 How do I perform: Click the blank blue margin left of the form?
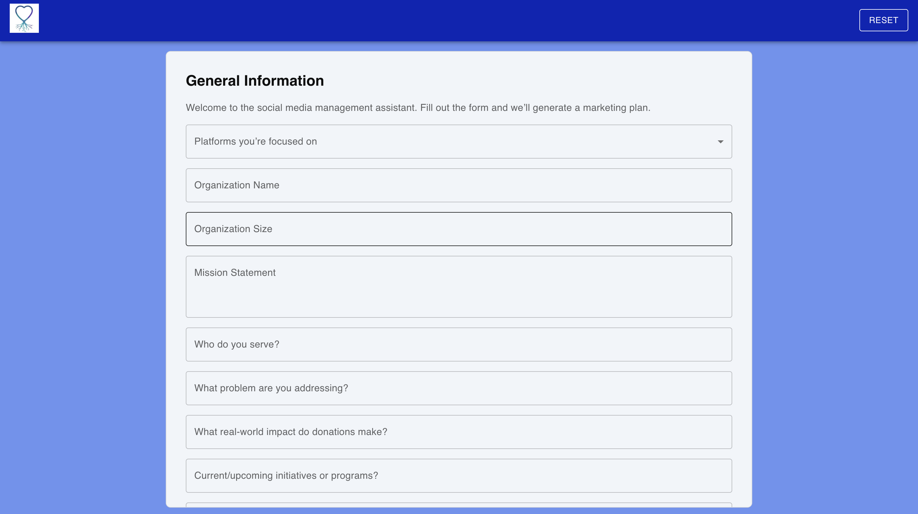click(83, 278)
